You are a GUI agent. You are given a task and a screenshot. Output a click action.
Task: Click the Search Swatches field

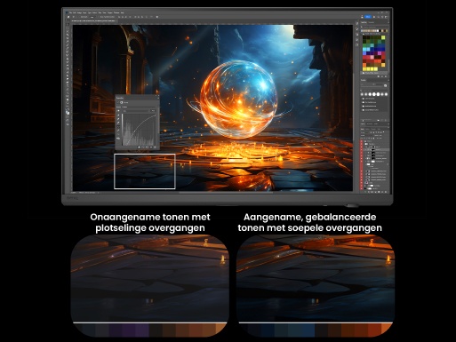[x=373, y=27]
